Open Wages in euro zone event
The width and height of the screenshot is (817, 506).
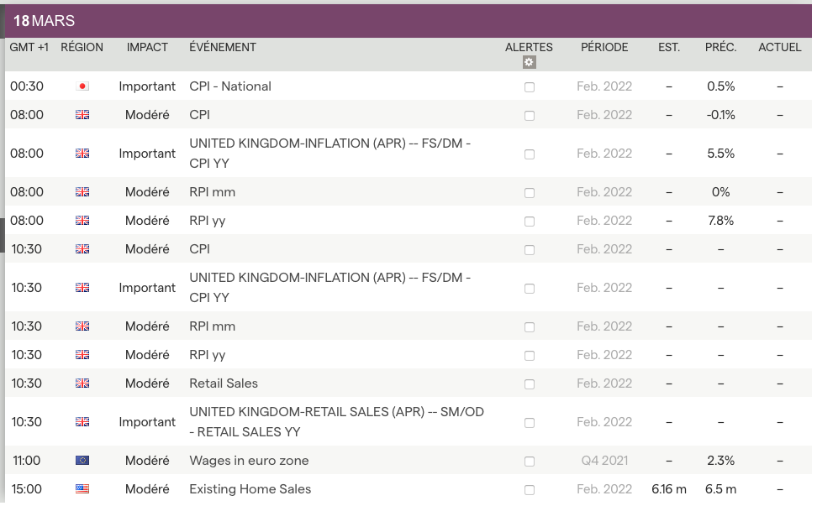[249, 461]
